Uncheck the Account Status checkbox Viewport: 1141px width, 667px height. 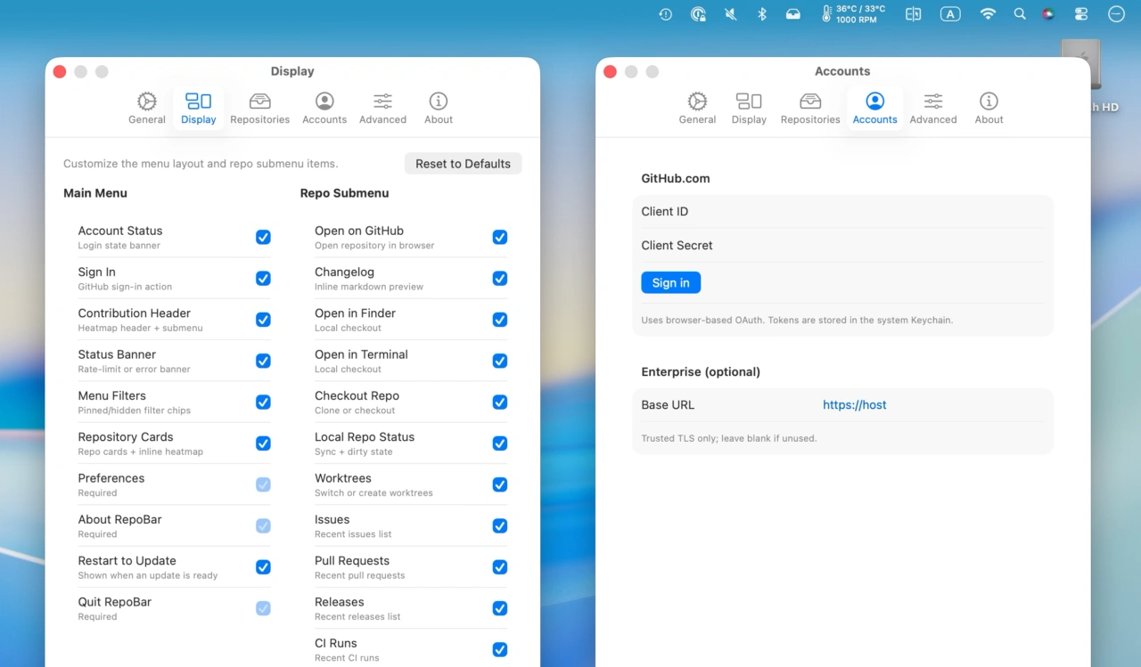(x=263, y=237)
